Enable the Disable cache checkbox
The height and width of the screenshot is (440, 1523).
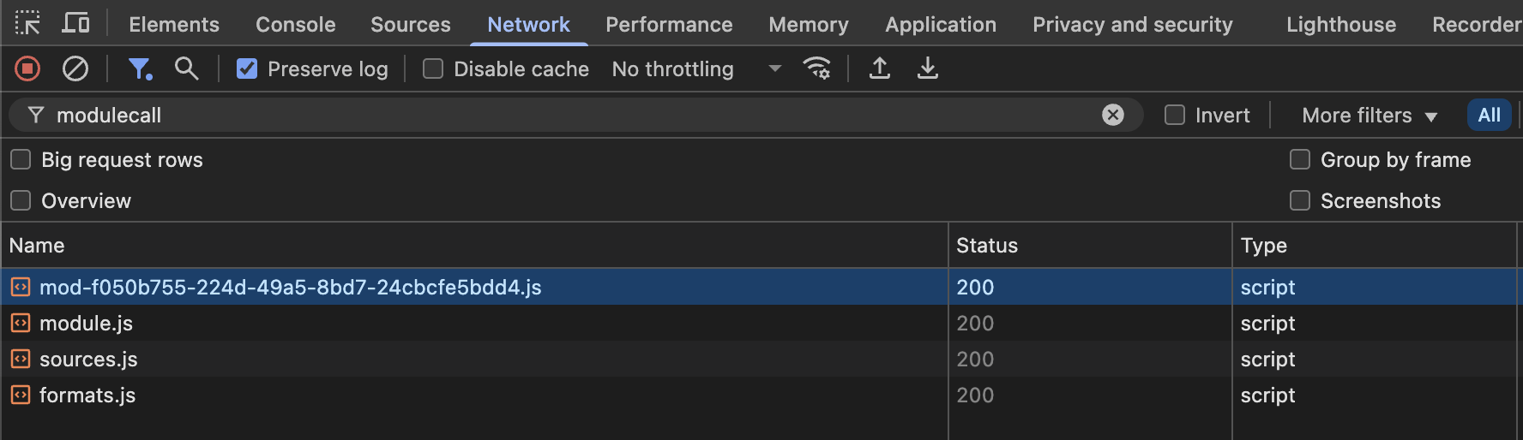pos(433,68)
